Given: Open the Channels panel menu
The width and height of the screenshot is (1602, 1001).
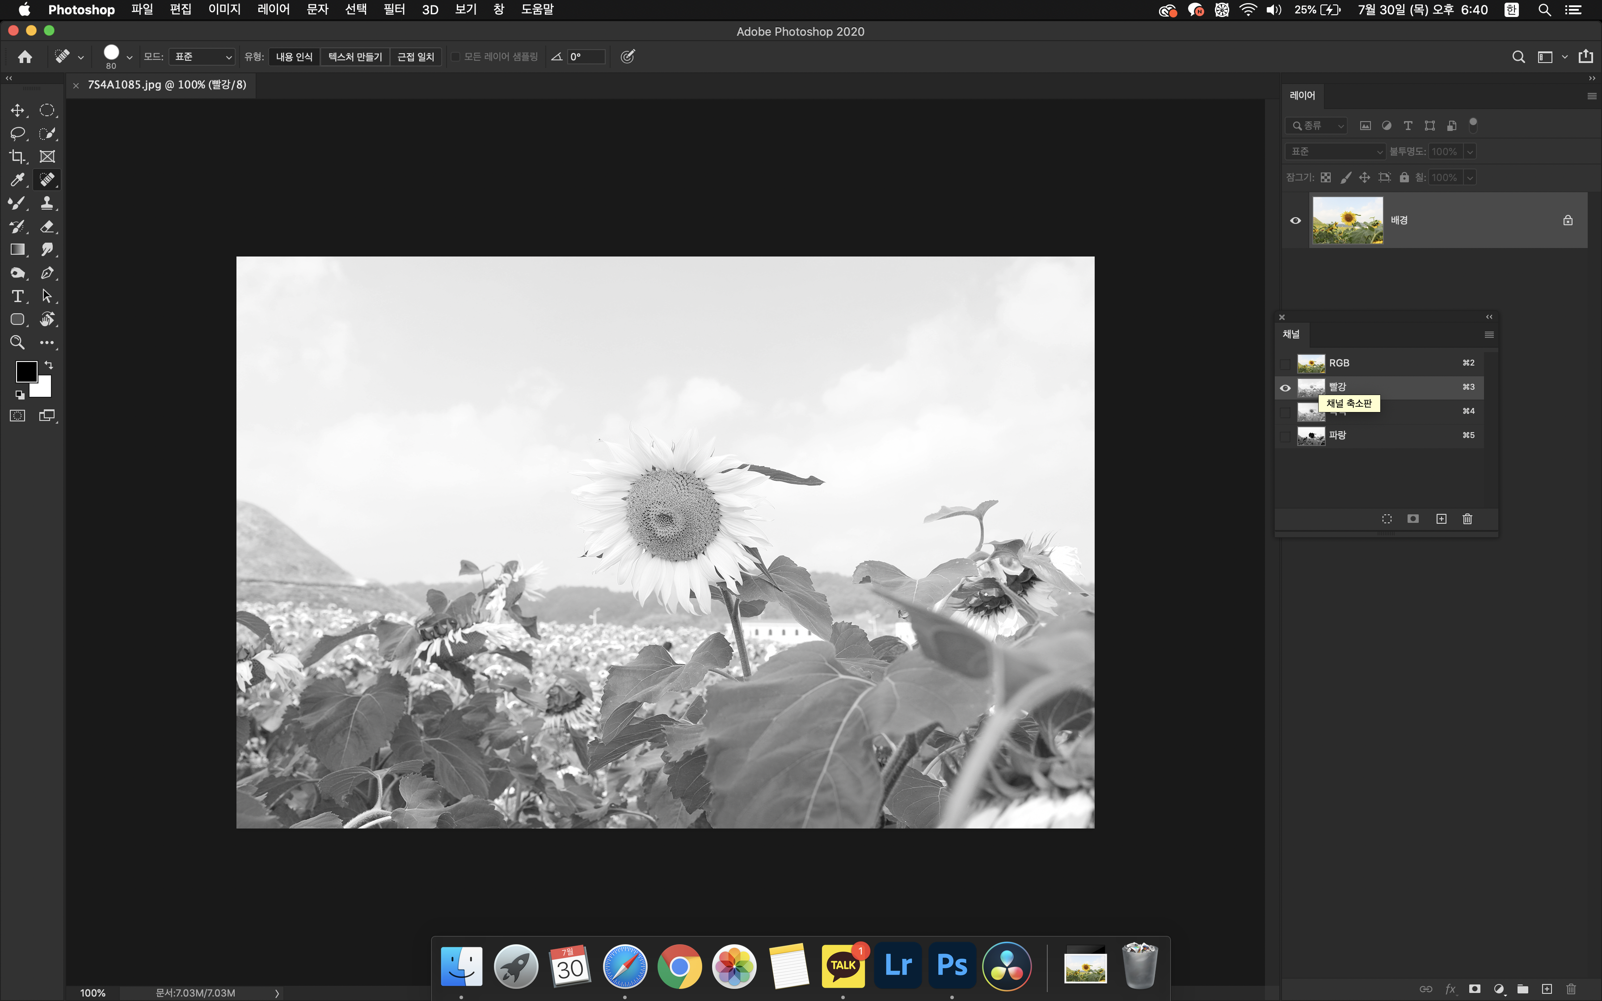Looking at the screenshot, I should coord(1489,334).
